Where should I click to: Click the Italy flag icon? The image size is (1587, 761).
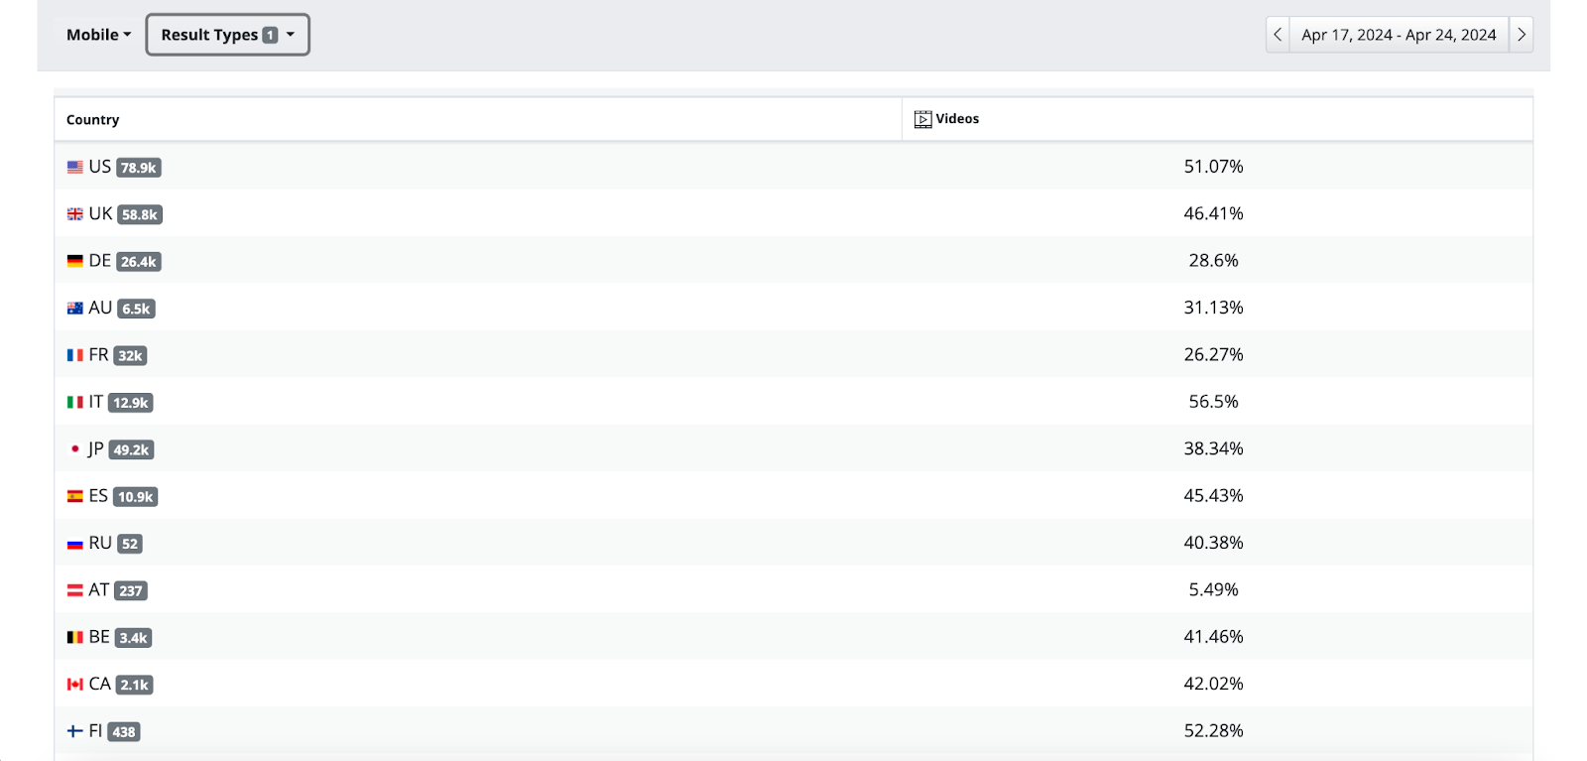tap(75, 403)
